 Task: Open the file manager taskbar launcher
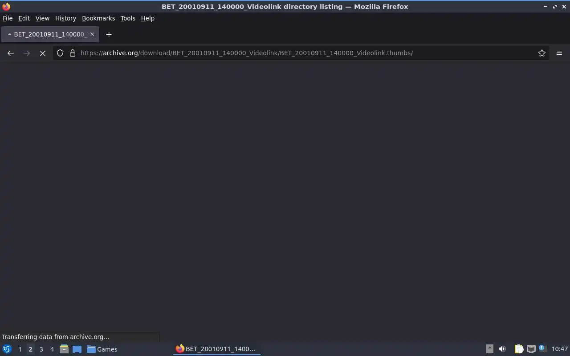click(x=64, y=349)
